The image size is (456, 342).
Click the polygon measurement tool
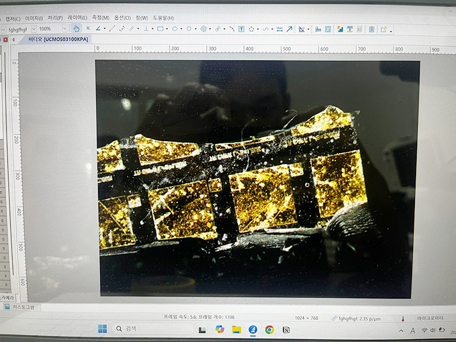point(251,29)
